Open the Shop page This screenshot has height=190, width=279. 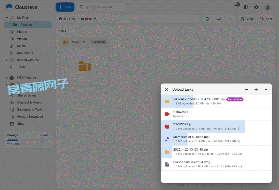click(21, 124)
